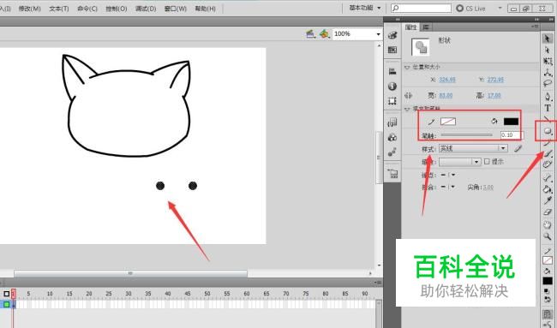Open the 修改(M) menu
Screen dimensions: 557x328
(29, 9)
